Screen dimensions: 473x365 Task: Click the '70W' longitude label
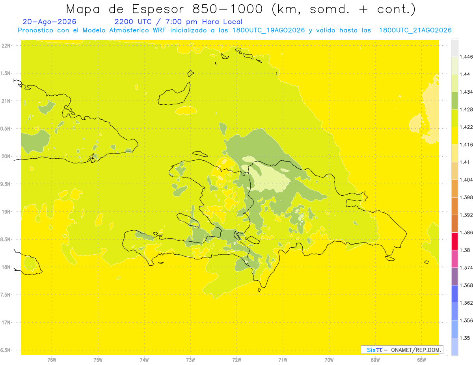tap(329, 360)
